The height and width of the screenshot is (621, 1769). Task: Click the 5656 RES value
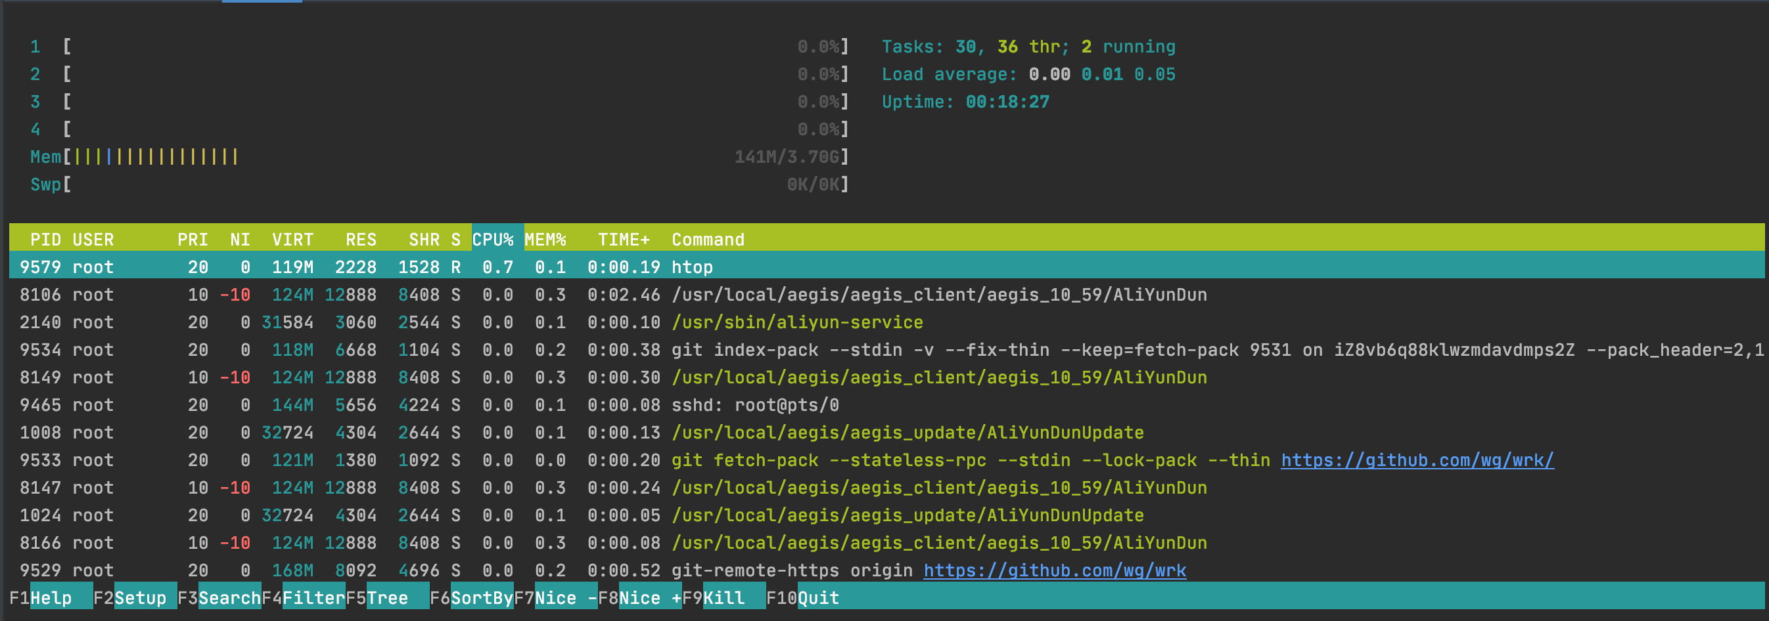(356, 405)
